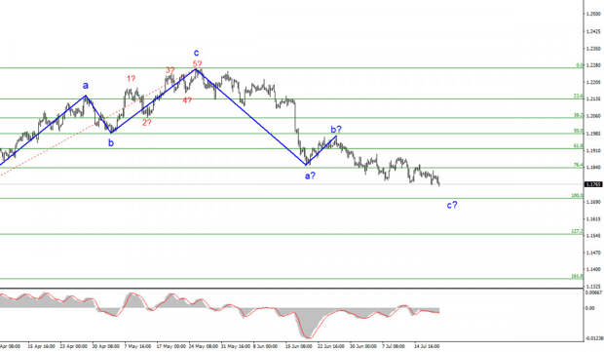
Task: Click the 1.1910 price axis label
Action: click(x=593, y=150)
